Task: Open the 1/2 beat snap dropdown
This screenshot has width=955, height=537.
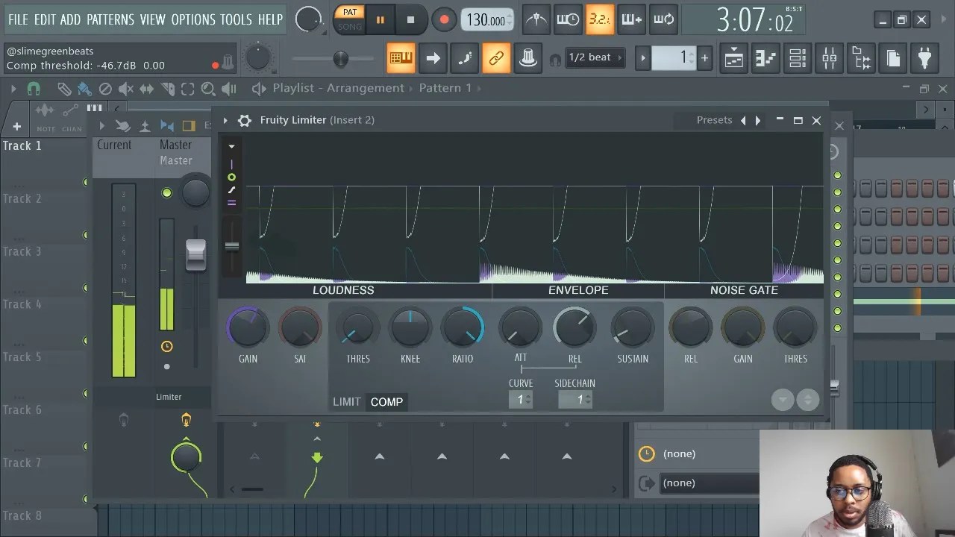Action: tap(594, 57)
